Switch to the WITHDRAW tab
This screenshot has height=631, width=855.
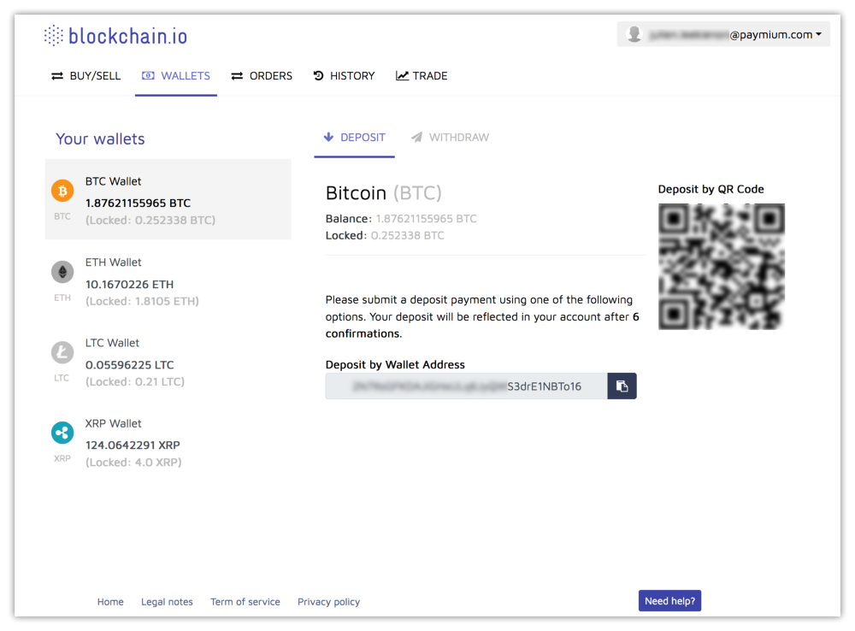[x=451, y=138]
